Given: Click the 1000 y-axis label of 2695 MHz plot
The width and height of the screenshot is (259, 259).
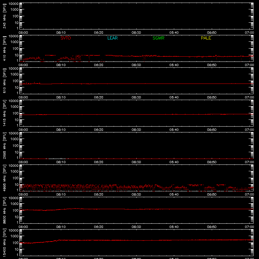Looking at the screenshot, I should pyautogui.click(x=15, y=139).
